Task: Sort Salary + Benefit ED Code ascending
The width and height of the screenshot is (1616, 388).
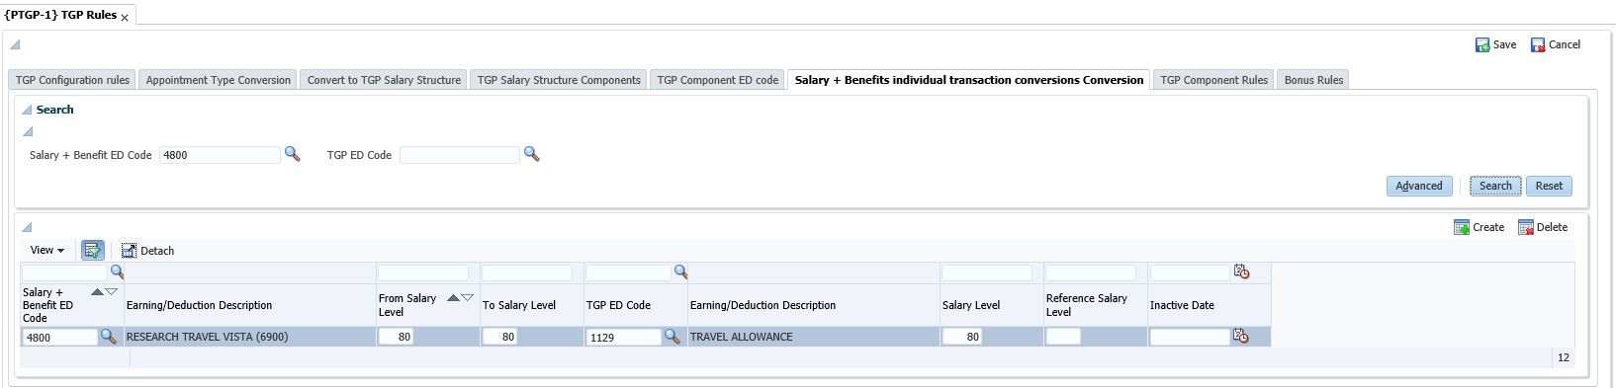Action: pos(97,292)
